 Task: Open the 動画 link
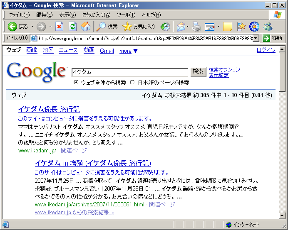click(89, 50)
